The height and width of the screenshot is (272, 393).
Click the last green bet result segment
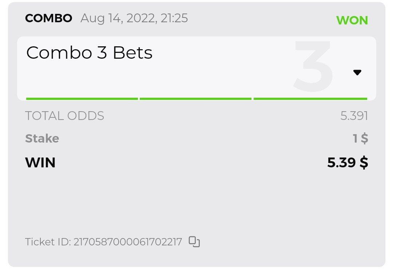[x=310, y=98]
